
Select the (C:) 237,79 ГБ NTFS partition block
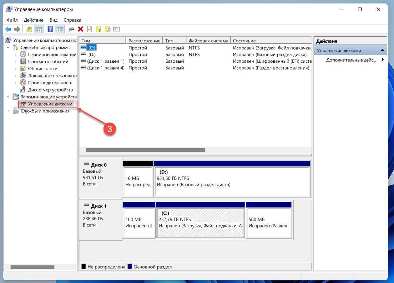(200, 223)
